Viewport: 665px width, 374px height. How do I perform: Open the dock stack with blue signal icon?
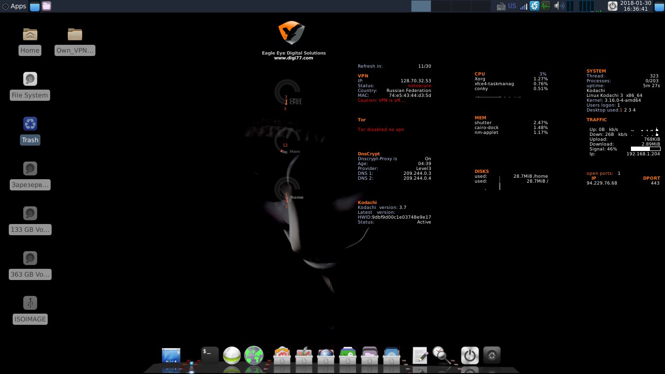coord(391,356)
